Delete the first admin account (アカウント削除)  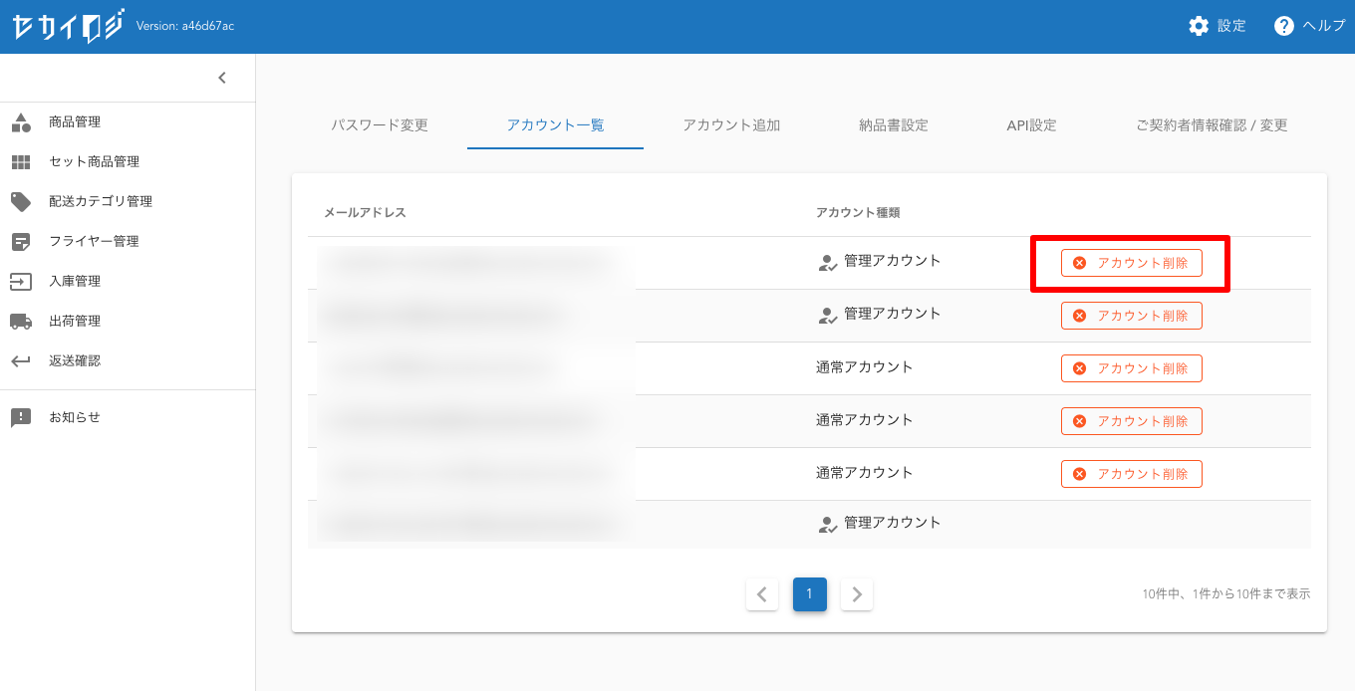[x=1131, y=263]
